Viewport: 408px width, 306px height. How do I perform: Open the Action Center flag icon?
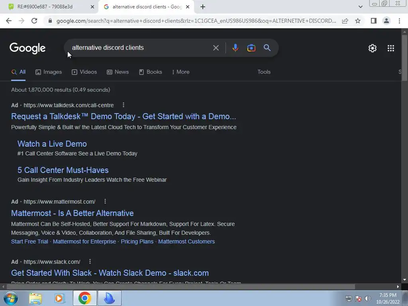point(358,298)
